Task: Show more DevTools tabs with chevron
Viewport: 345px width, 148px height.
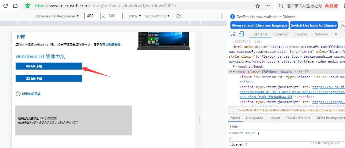Action: 336,34
